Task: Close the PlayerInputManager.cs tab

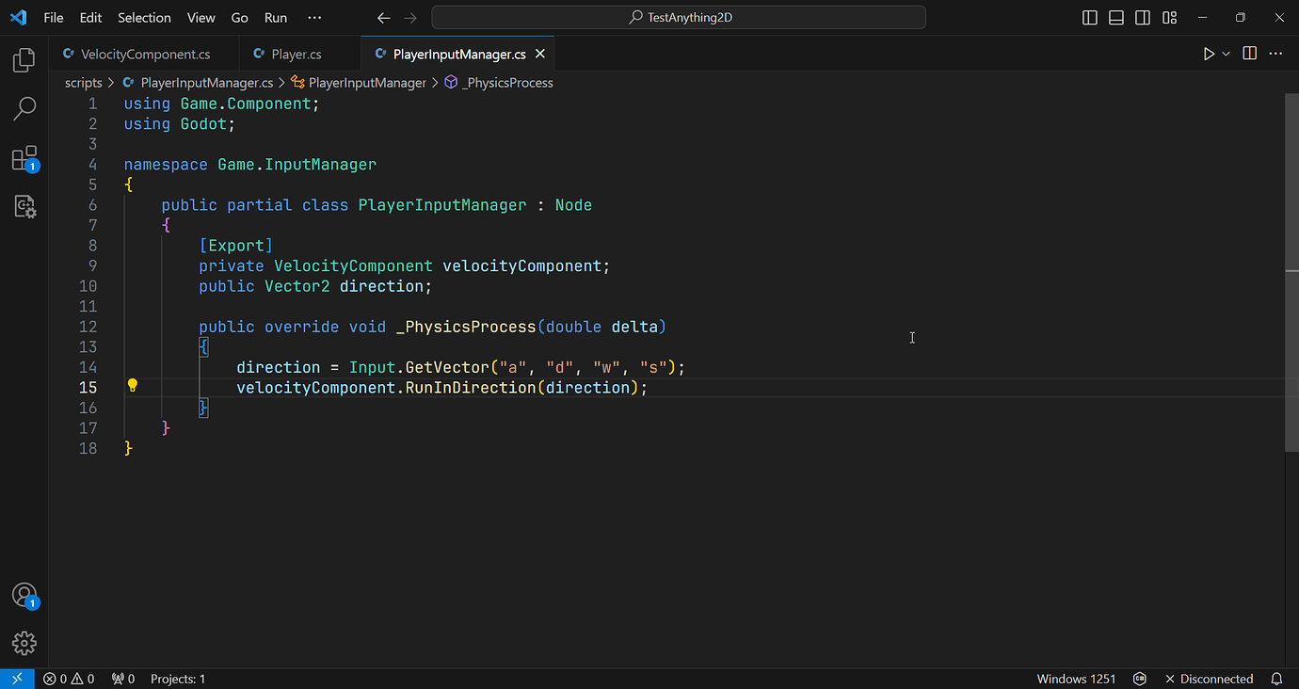Action: (x=540, y=54)
